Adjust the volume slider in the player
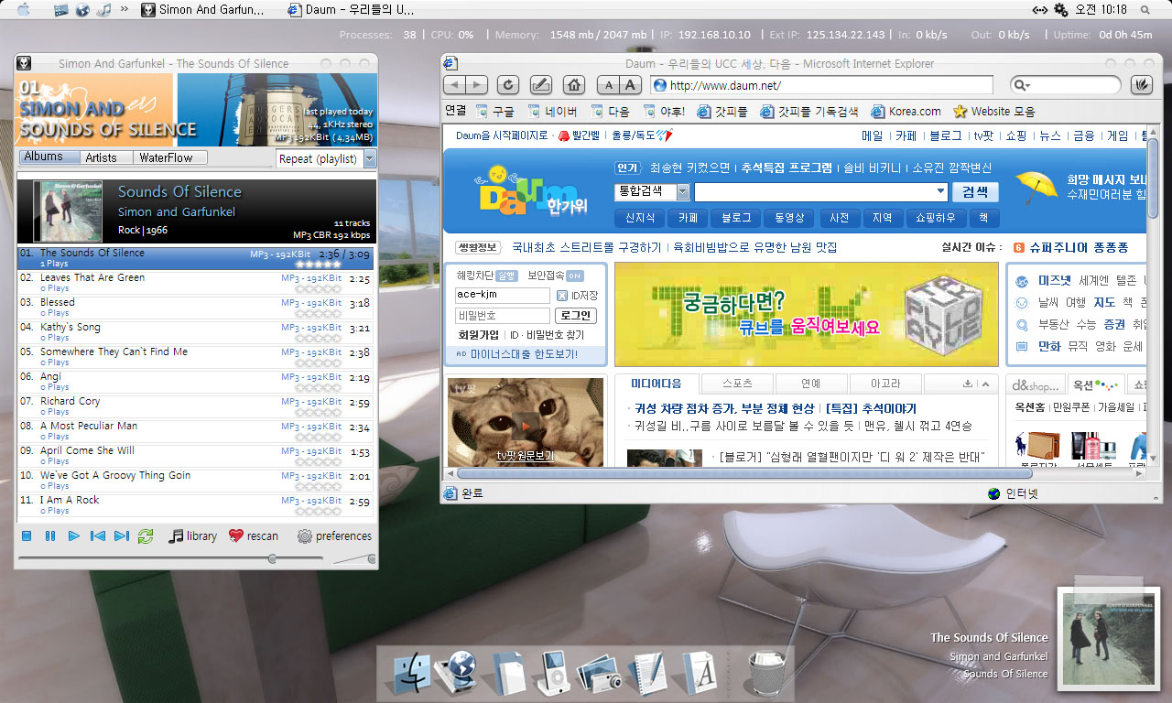 coord(353,558)
